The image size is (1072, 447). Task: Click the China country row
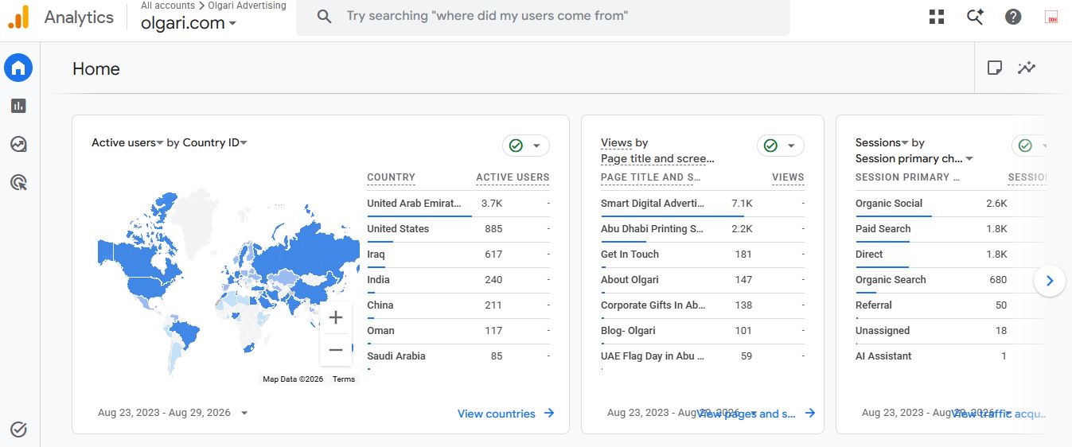(458, 305)
